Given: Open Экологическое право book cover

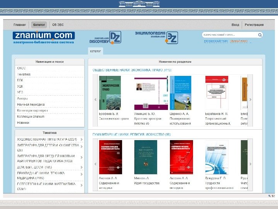Looking at the screenshot, I should 110,93.
